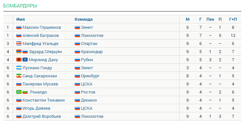Open Динамо team link
The height and width of the screenshot is (121, 242).
click(89, 100)
